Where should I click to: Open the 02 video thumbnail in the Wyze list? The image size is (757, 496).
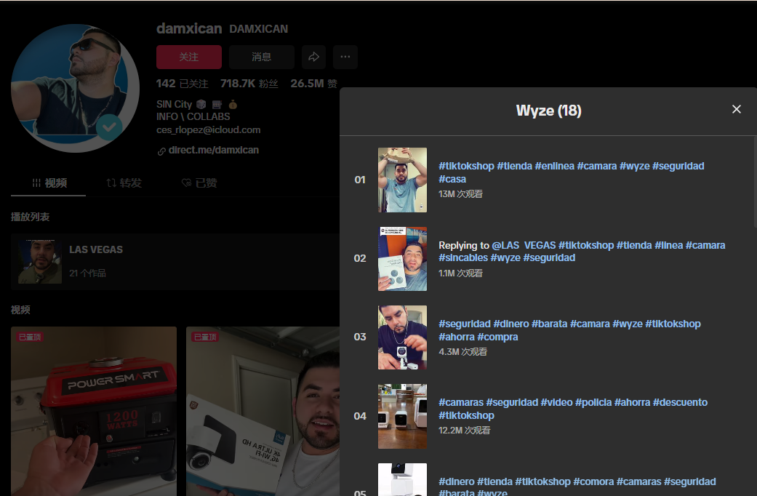pyautogui.click(x=402, y=259)
